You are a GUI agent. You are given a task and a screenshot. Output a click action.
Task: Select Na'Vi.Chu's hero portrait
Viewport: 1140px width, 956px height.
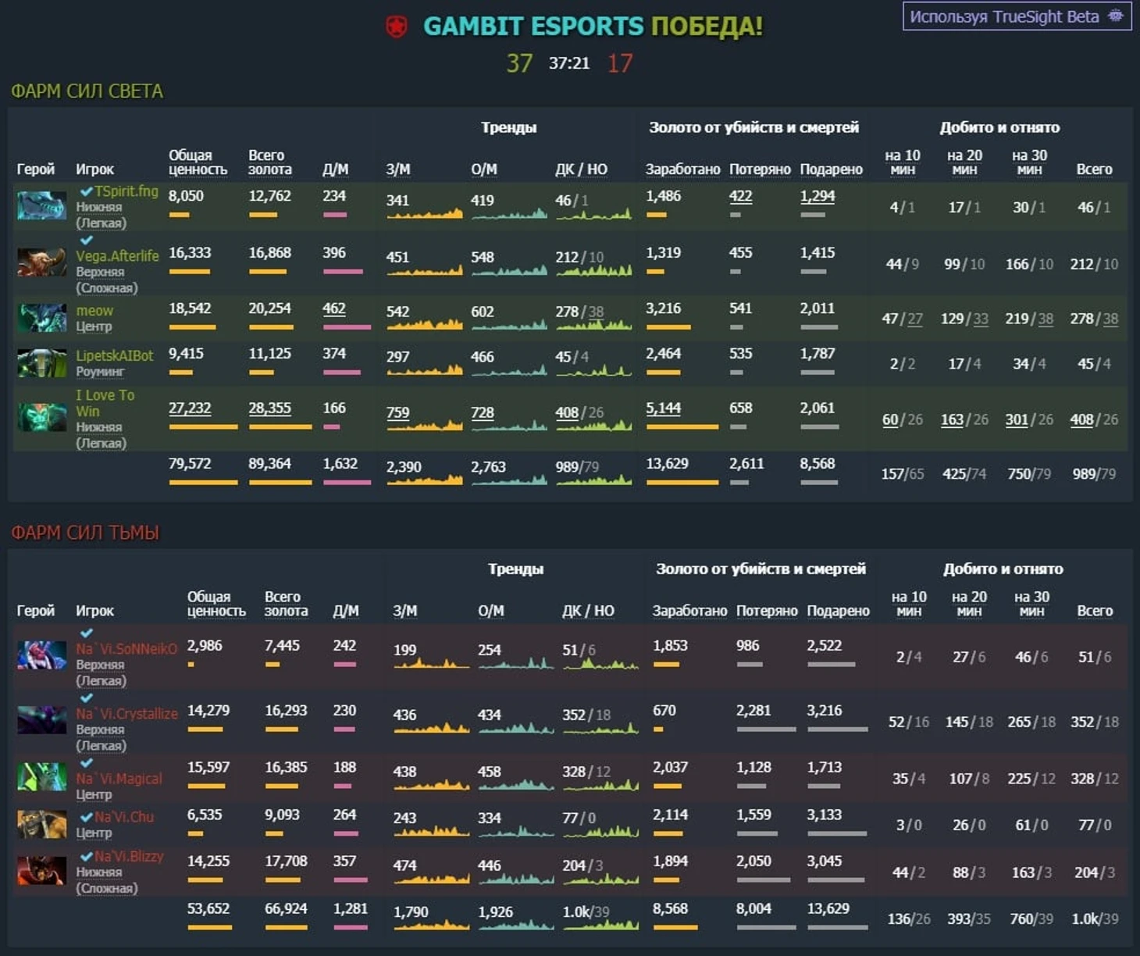coord(41,824)
